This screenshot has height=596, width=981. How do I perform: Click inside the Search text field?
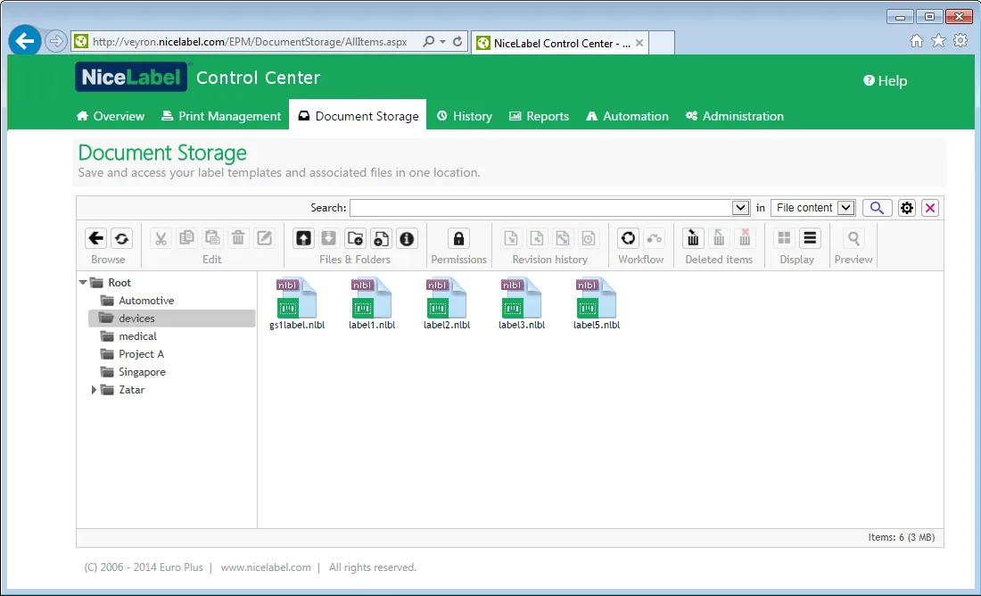tap(541, 208)
